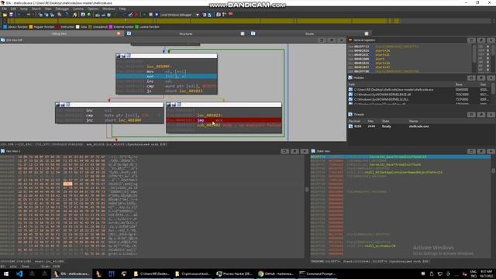Click the Base column header in Modules
Image resolution: width=496 pixels, height=279 pixels.
(x=459, y=84)
